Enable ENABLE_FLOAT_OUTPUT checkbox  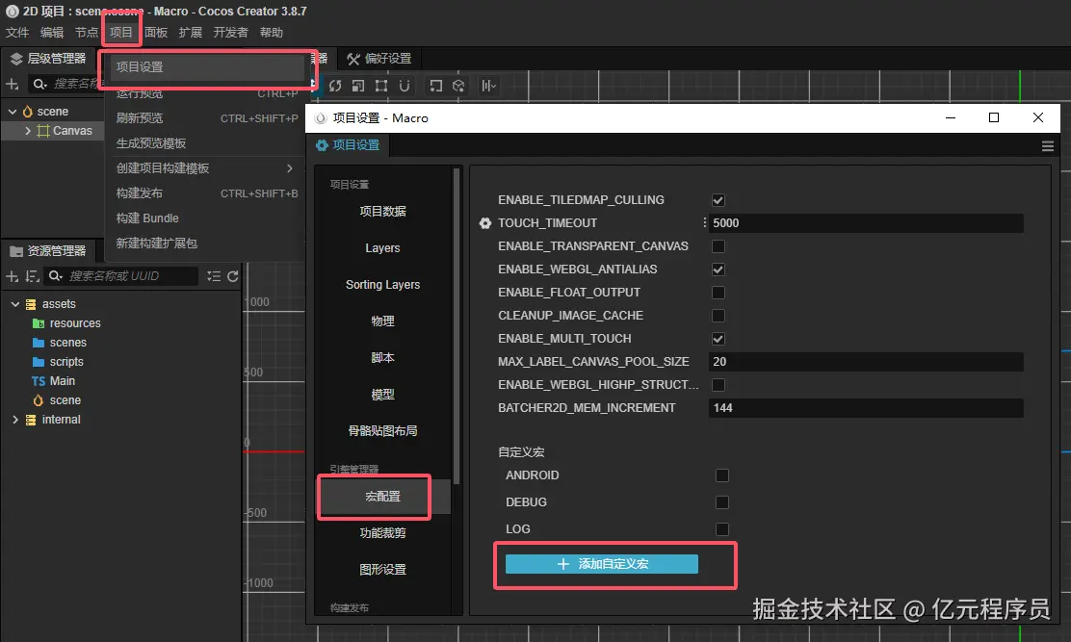pyautogui.click(x=718, y=293)
